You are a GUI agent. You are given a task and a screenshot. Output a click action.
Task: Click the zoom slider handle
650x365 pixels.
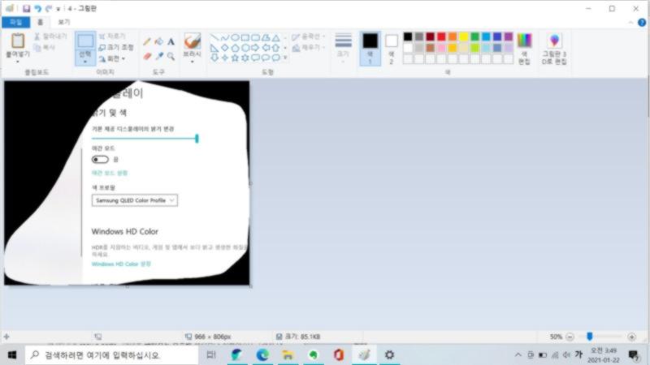pos(590,337)
